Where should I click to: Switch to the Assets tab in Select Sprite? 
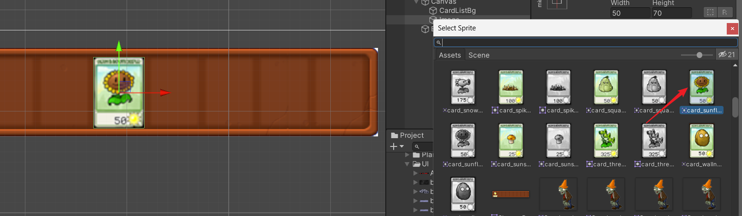click(450, 55)
